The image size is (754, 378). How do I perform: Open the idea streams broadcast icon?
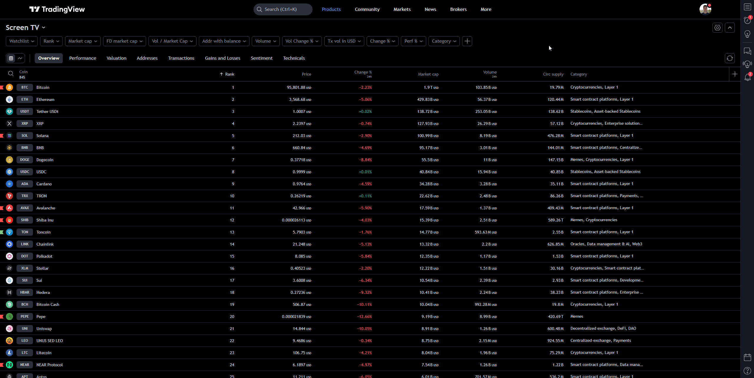(747, 64)
